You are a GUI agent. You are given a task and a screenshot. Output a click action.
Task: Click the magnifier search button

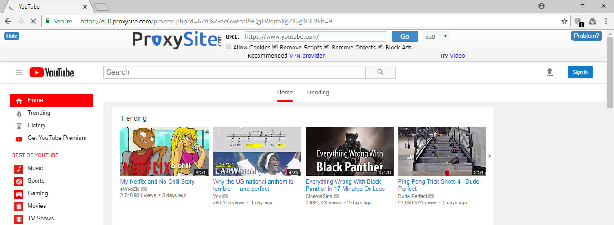380,72
